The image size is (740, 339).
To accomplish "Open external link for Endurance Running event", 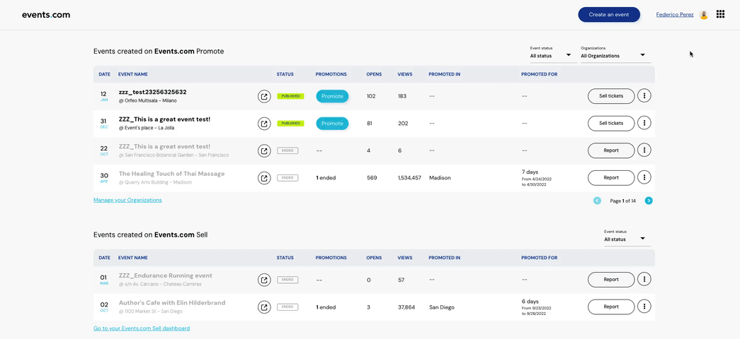I will coord(264,280).
